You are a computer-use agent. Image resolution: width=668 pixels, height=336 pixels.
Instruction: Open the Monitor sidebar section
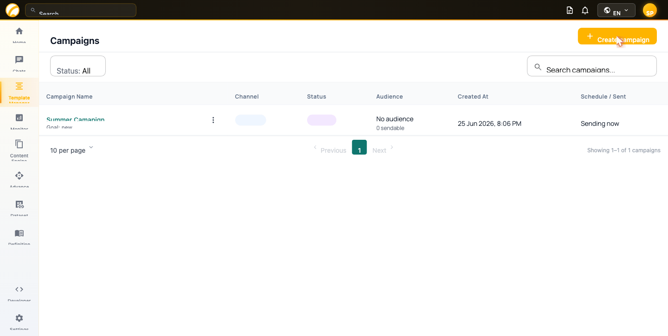(x=19, y=121)
